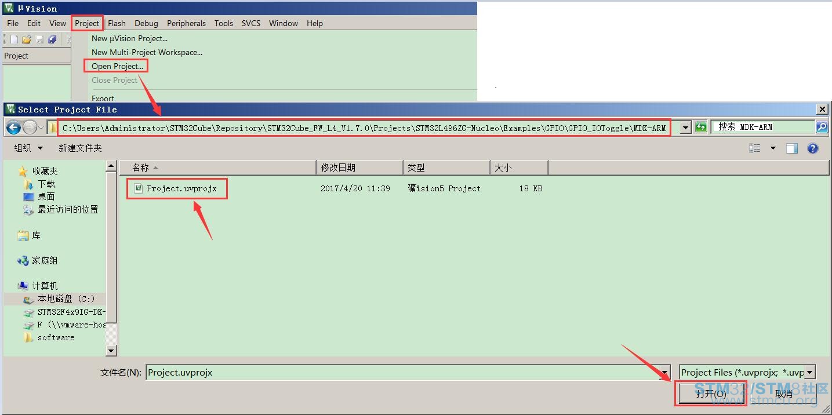Click the Project menu
The image size is (832, 415).
tap(87, 23)
